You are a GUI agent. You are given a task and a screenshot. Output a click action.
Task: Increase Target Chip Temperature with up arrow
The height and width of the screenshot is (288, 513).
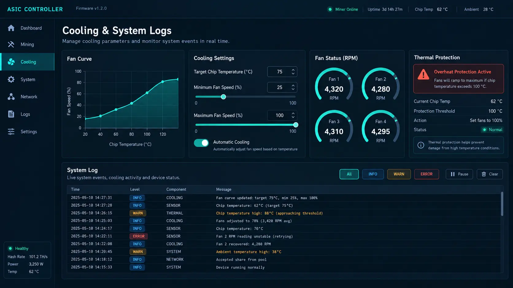pos(293,69)
